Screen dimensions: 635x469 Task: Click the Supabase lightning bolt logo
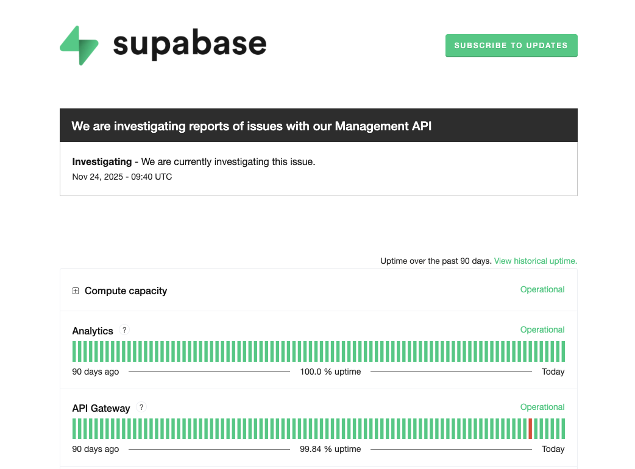pyautogui.click(x=79, y=45)
